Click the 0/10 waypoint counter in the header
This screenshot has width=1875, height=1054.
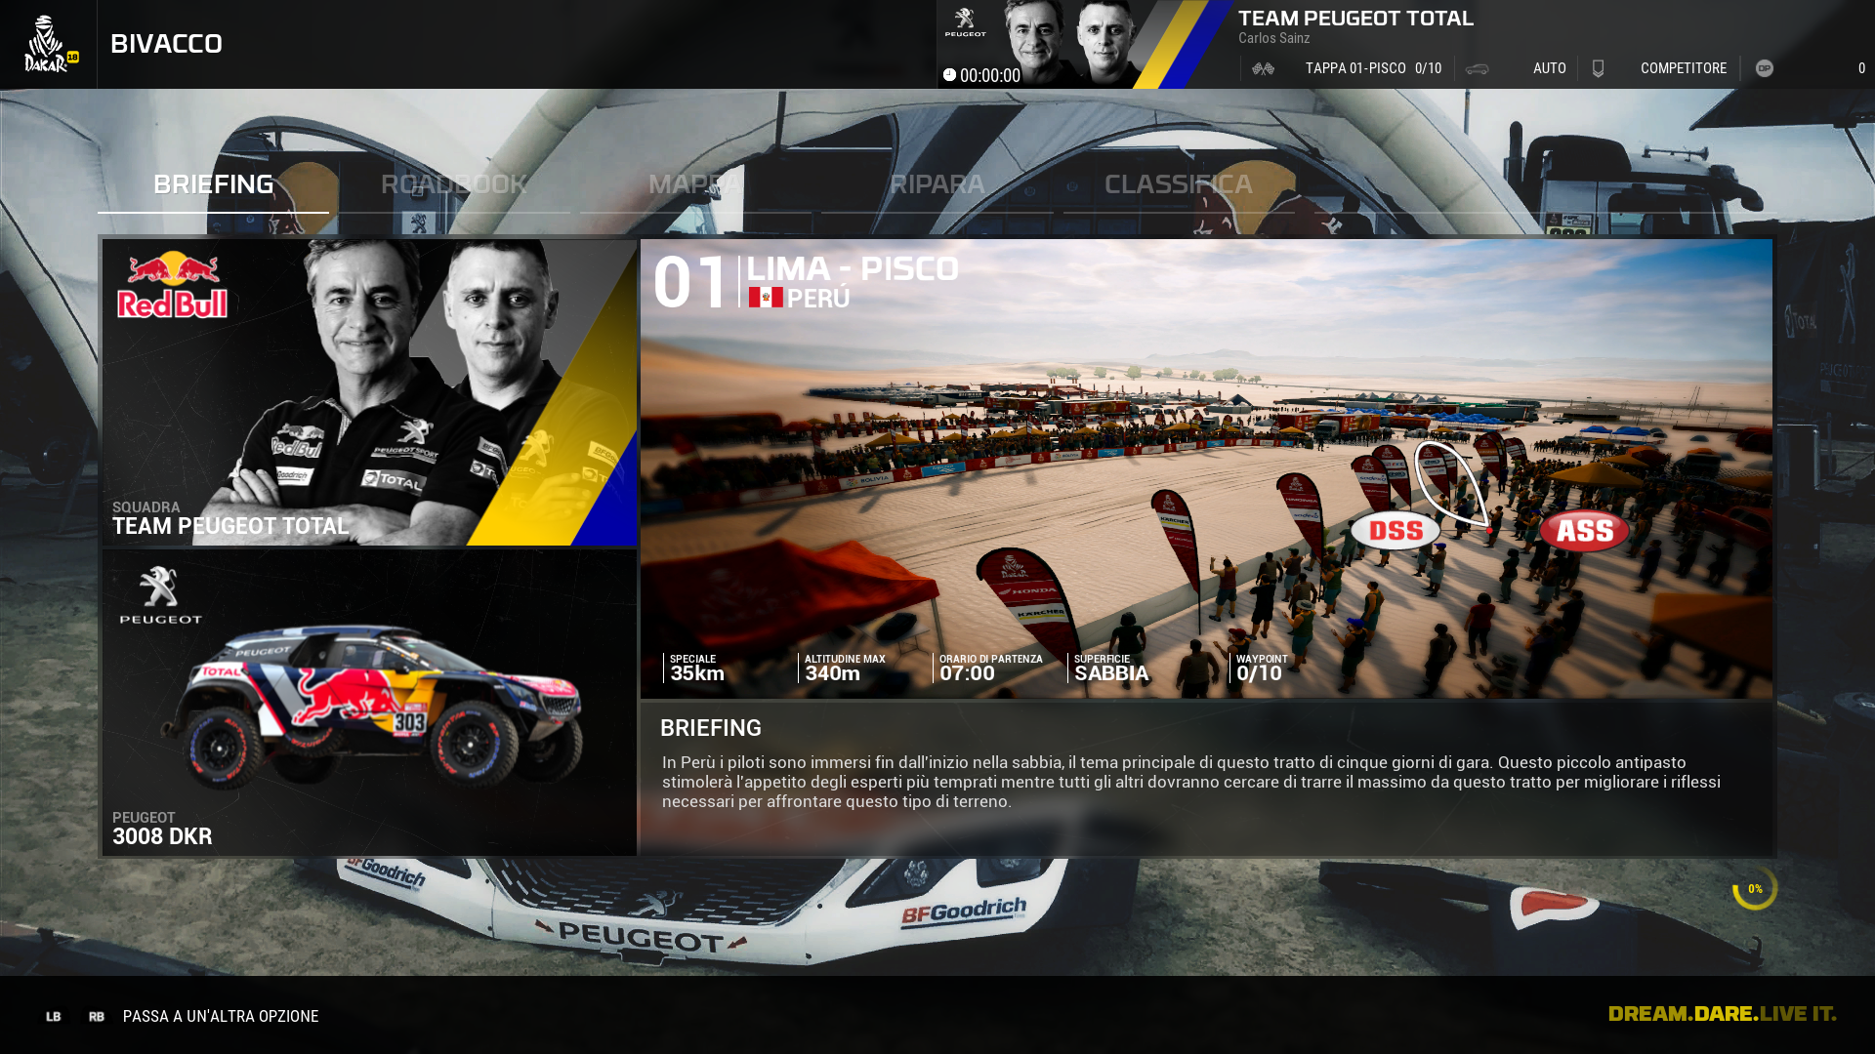(1428, 68)
